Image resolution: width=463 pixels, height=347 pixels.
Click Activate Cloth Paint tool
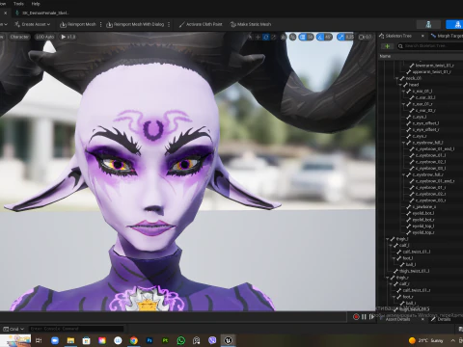pos(201,24)
